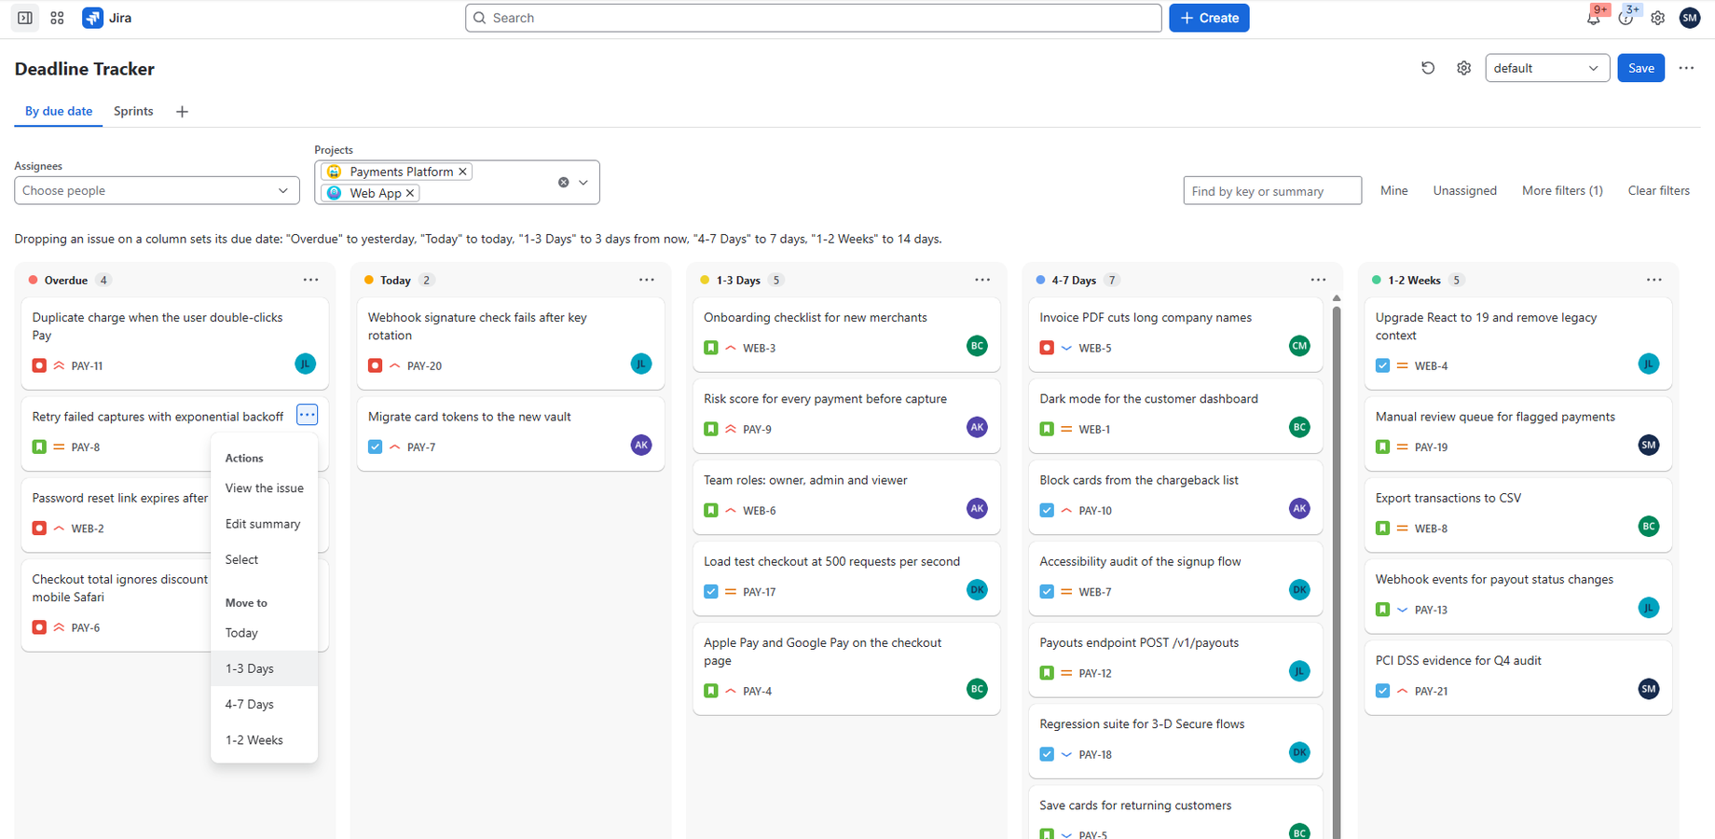Viewport: 1715px width, 839px height.
Task: Click Find by key or summary field
Action: pyautogui.click(x=1272, y=191)
